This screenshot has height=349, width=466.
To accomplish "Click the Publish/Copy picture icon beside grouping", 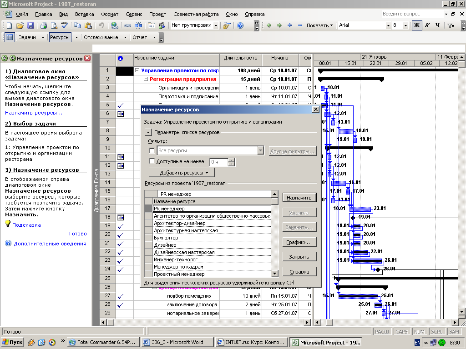I will coord(227,25).
